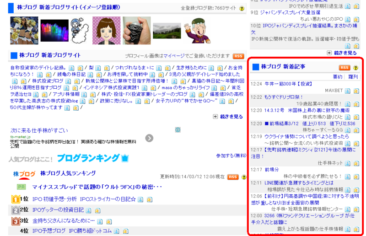Click 参加する(無料) link
Screen dimensions: 366x236
[x=231, y=156]
